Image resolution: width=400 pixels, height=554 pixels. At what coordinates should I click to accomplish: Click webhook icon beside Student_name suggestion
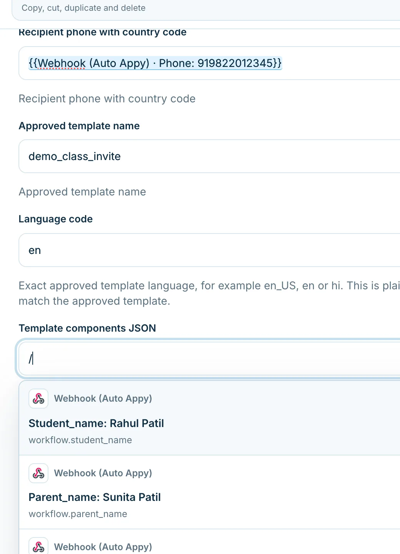38,399
